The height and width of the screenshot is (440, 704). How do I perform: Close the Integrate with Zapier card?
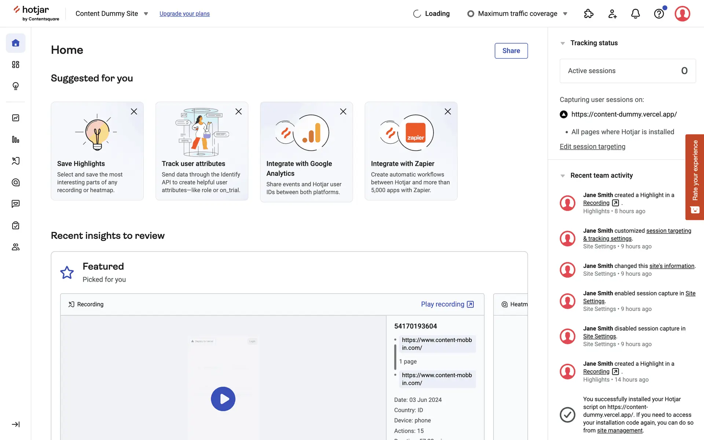tap(447, 111)
